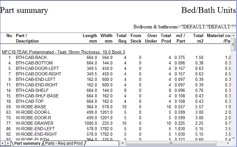
Task: Click tab scroll right arrow
Action: pyautogui.click(x=8, y=143)
